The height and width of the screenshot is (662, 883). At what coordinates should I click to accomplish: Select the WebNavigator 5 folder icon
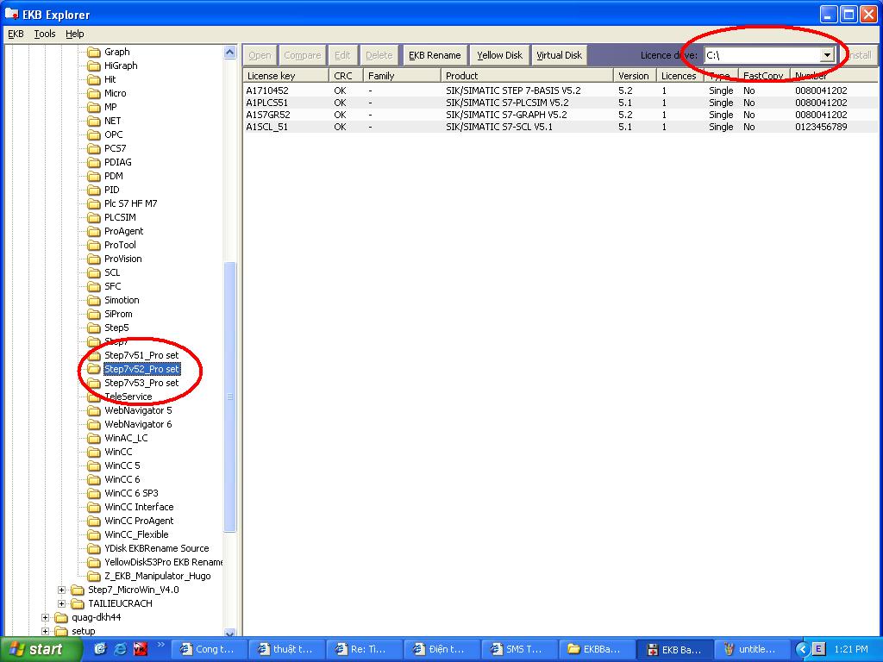(93, 410)
